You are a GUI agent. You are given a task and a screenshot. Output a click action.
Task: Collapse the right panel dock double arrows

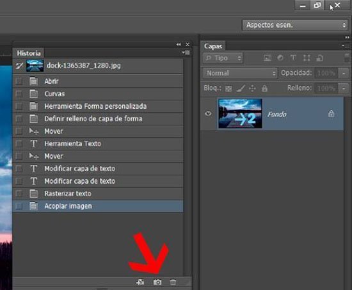pyautogui.click(x=347, y=37)
